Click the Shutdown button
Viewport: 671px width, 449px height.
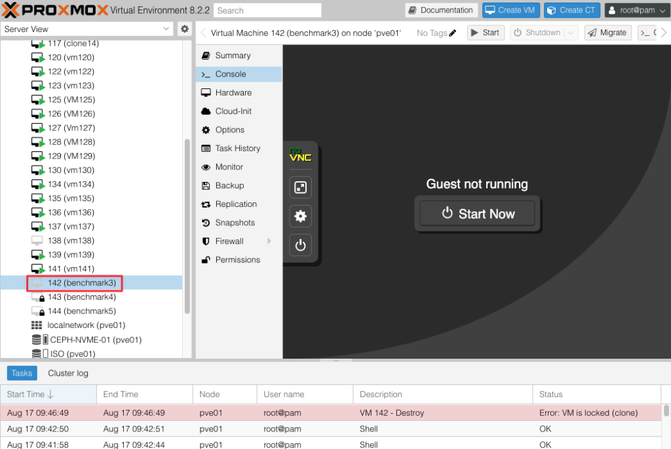tap(537, 33)
